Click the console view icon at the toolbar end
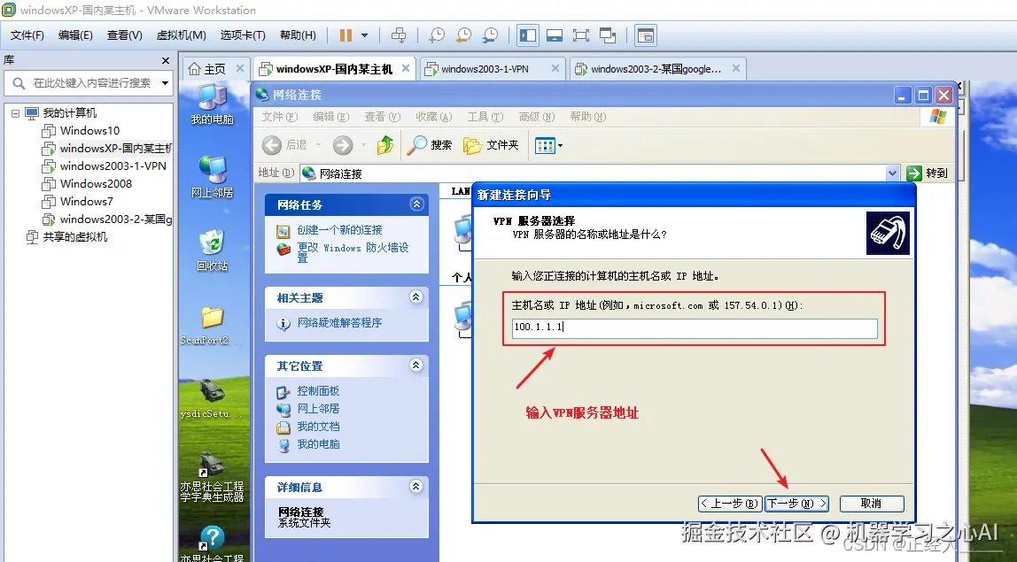Image resolution: width=1017 pixels, height=562 pixels. [645, 35]
